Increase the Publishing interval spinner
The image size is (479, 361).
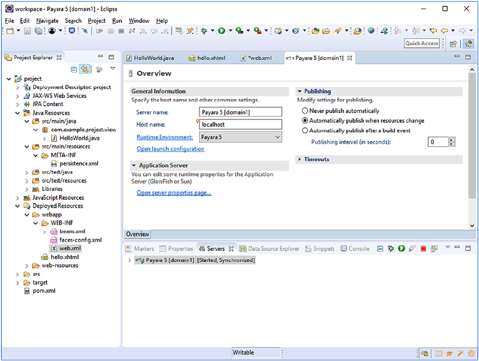(451, 140)
